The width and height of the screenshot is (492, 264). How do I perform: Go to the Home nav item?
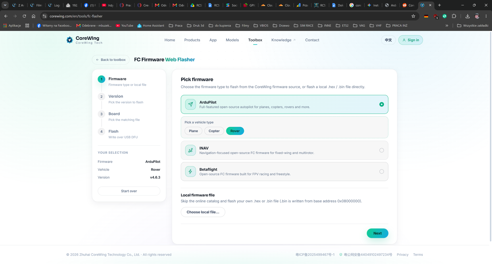(x=170, y=40)
